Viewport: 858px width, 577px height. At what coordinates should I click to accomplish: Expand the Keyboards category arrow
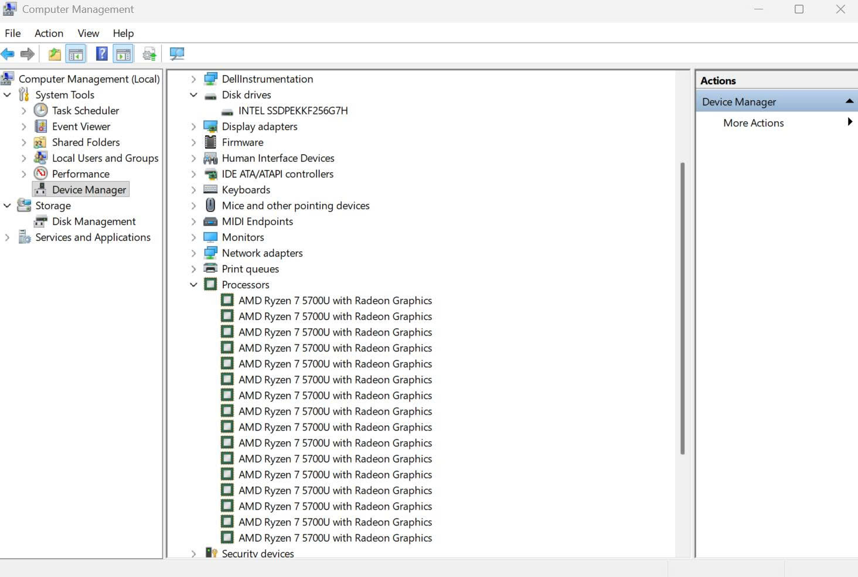coord(193,190)
